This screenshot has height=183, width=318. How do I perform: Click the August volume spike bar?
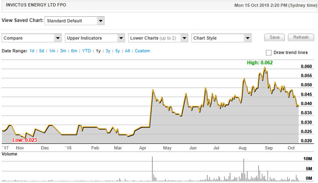(x=244, y=170)
